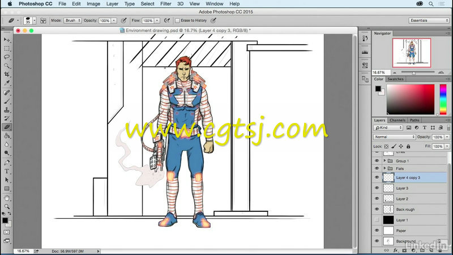Open the Image menu
This screenshot has width=453, height=255.
[x=93, y=4]
